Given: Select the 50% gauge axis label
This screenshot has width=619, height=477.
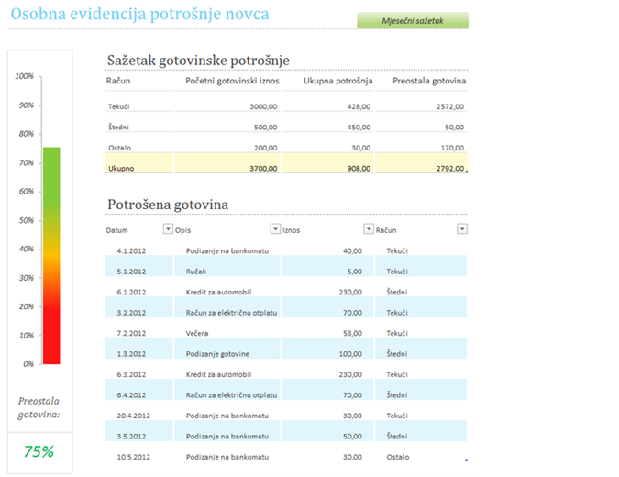Looking at the screenshot, I should pos(27,220).
